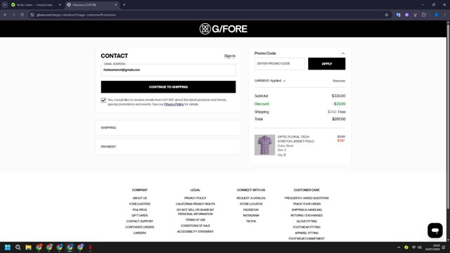450x253 pixels.
Task: Show hidden system tray icons
Action: pyautogui.click(x=399, y=247)
